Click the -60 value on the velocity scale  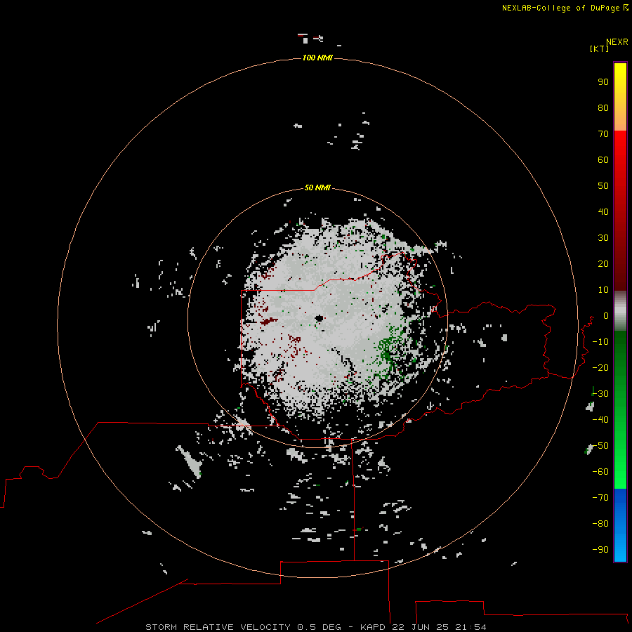click(x=600, y=472)
